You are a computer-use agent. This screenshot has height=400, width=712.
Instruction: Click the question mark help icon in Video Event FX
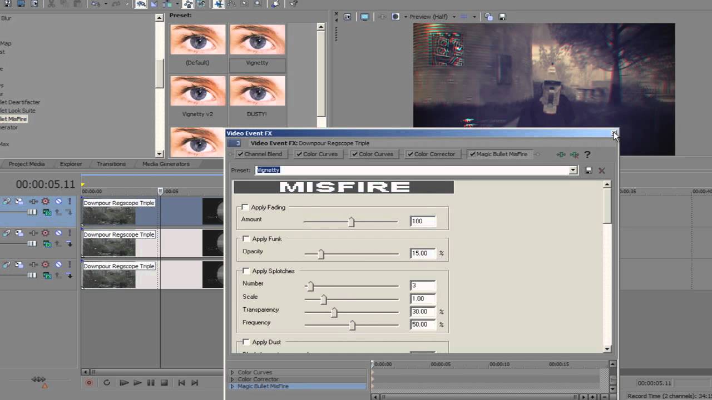coord(587,154)
